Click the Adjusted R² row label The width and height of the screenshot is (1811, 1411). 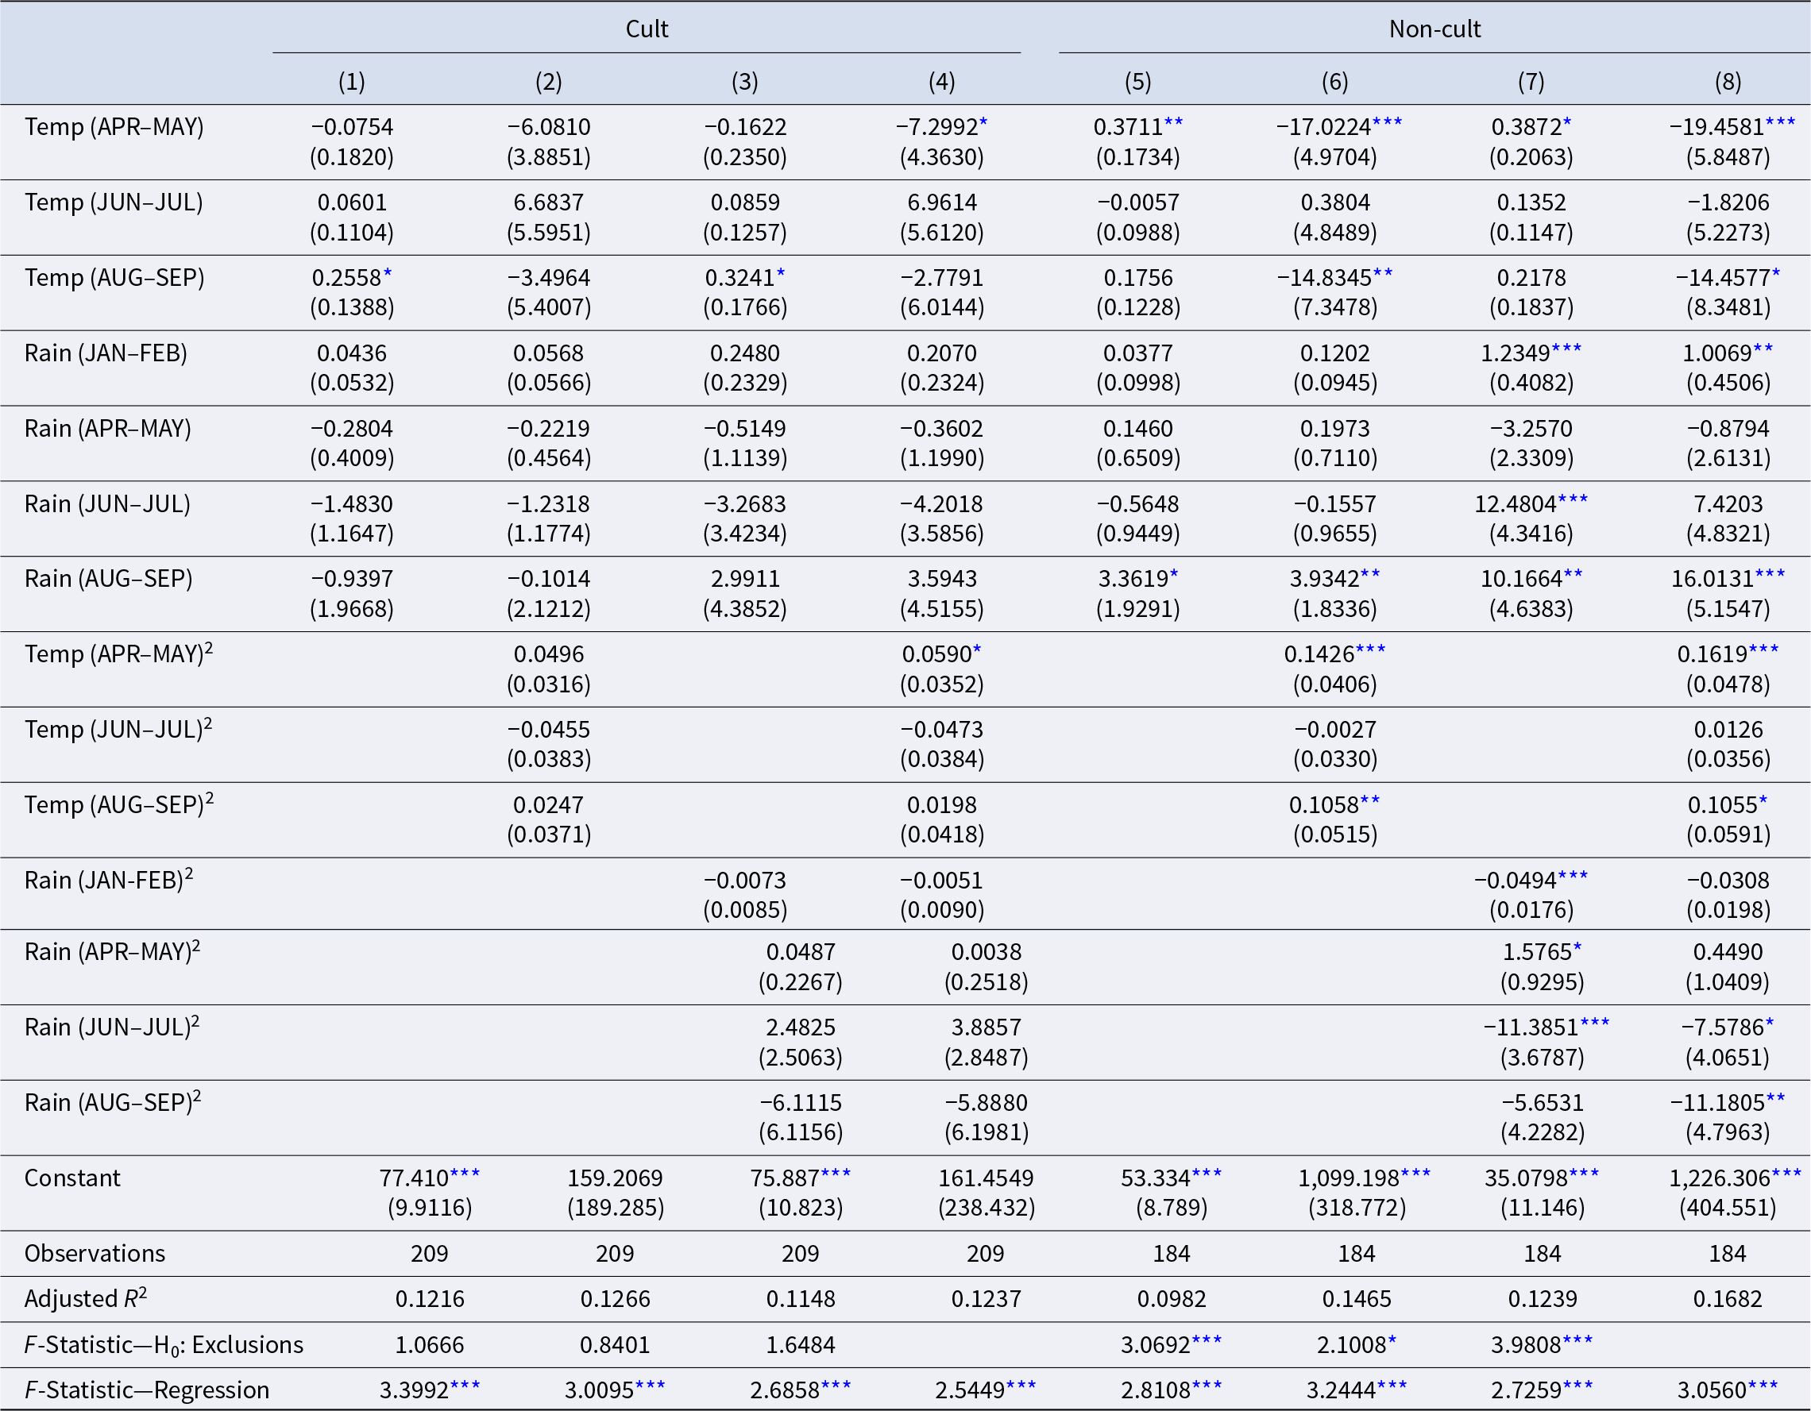(86, 1298)
